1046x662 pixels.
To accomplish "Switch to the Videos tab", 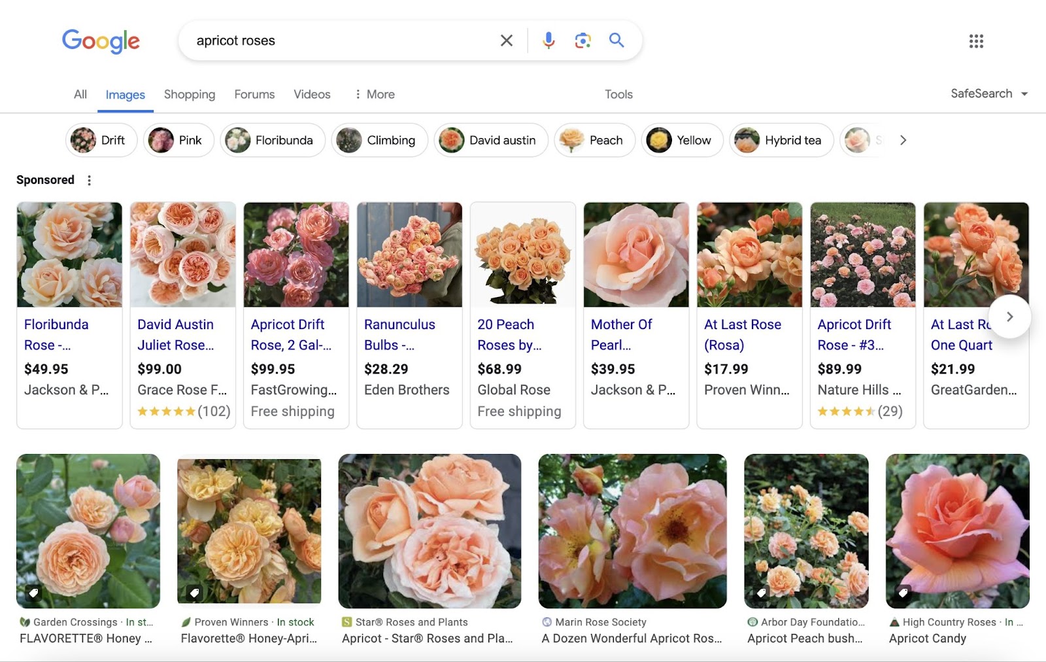I will [x=312, y=94].
